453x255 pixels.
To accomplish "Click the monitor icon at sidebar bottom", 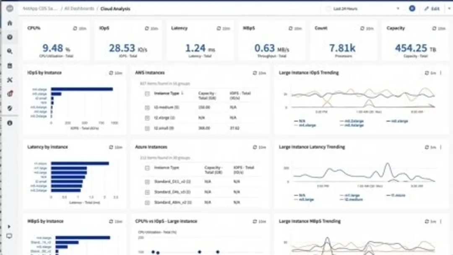I will click(10, 236).
